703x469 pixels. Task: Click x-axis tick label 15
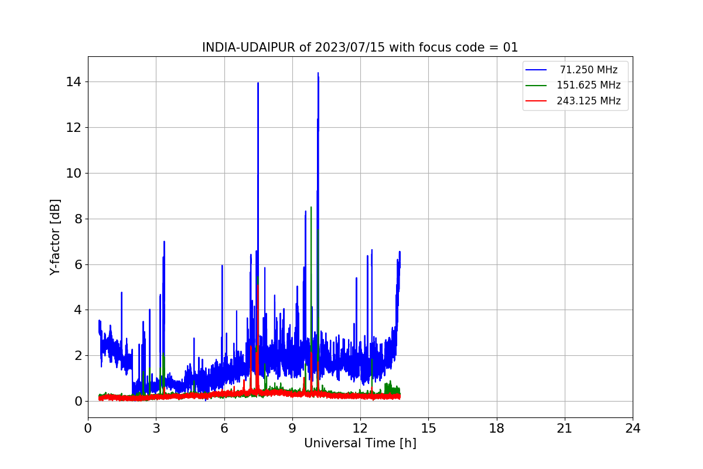point(428,428)
